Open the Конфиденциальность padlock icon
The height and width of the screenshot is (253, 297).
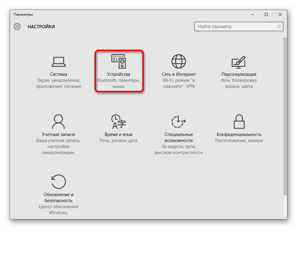[239, 122]
